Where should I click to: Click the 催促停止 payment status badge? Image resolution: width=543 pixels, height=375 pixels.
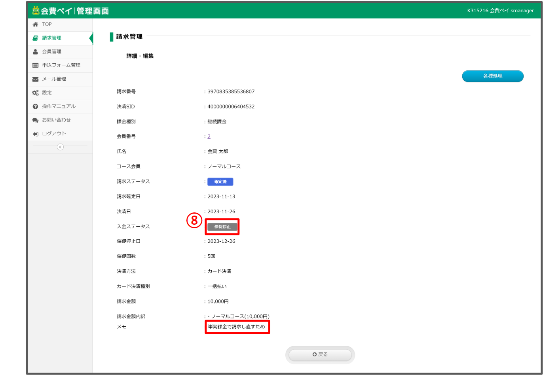[222, 227]
